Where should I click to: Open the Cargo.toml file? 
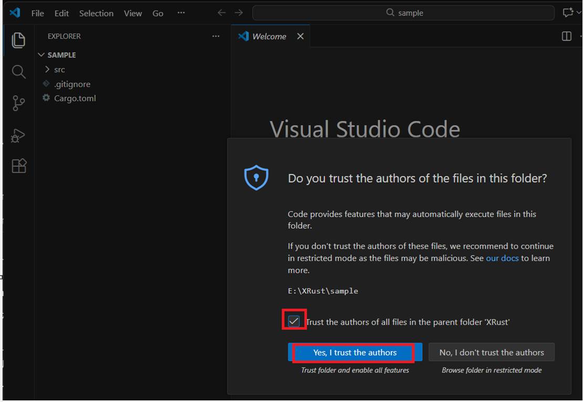pyautogui.click(x=75, y=98)
